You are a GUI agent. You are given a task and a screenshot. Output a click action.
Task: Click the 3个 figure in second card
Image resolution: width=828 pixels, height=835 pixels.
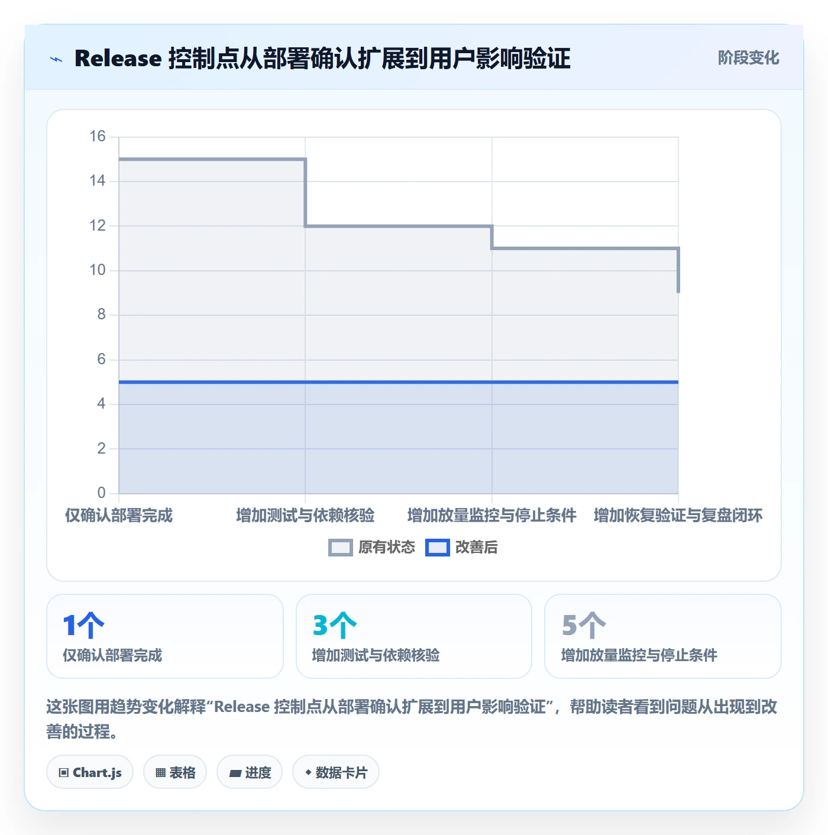point(335,625)
